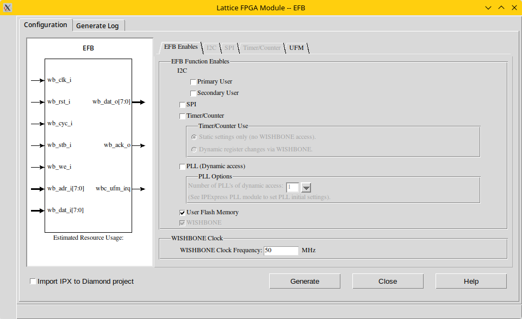The width and height of the screenshot is (522, 319).
Task: Select the EFB Enables tab
Action: pyautogui.click(x=181, y=47)
